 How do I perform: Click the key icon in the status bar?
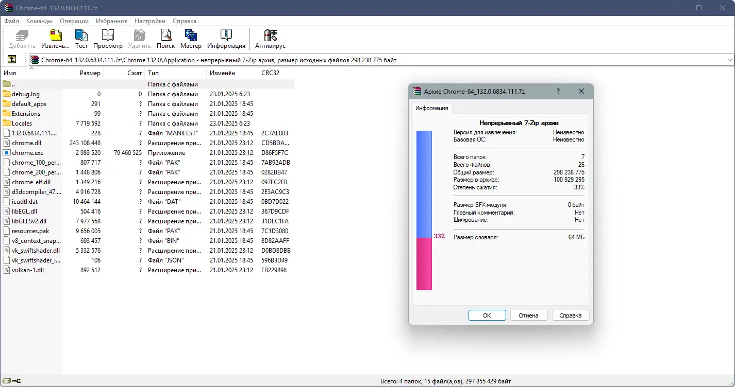click(16, 381)
